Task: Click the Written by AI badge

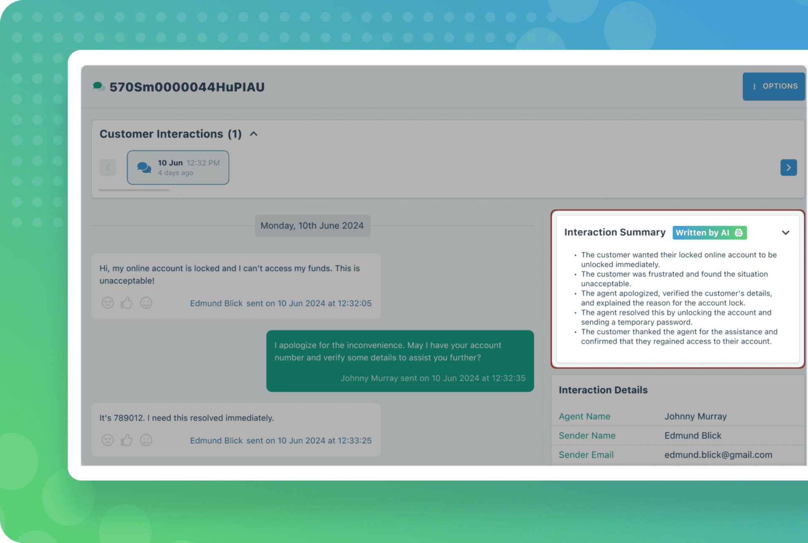Action: point(710,232)
